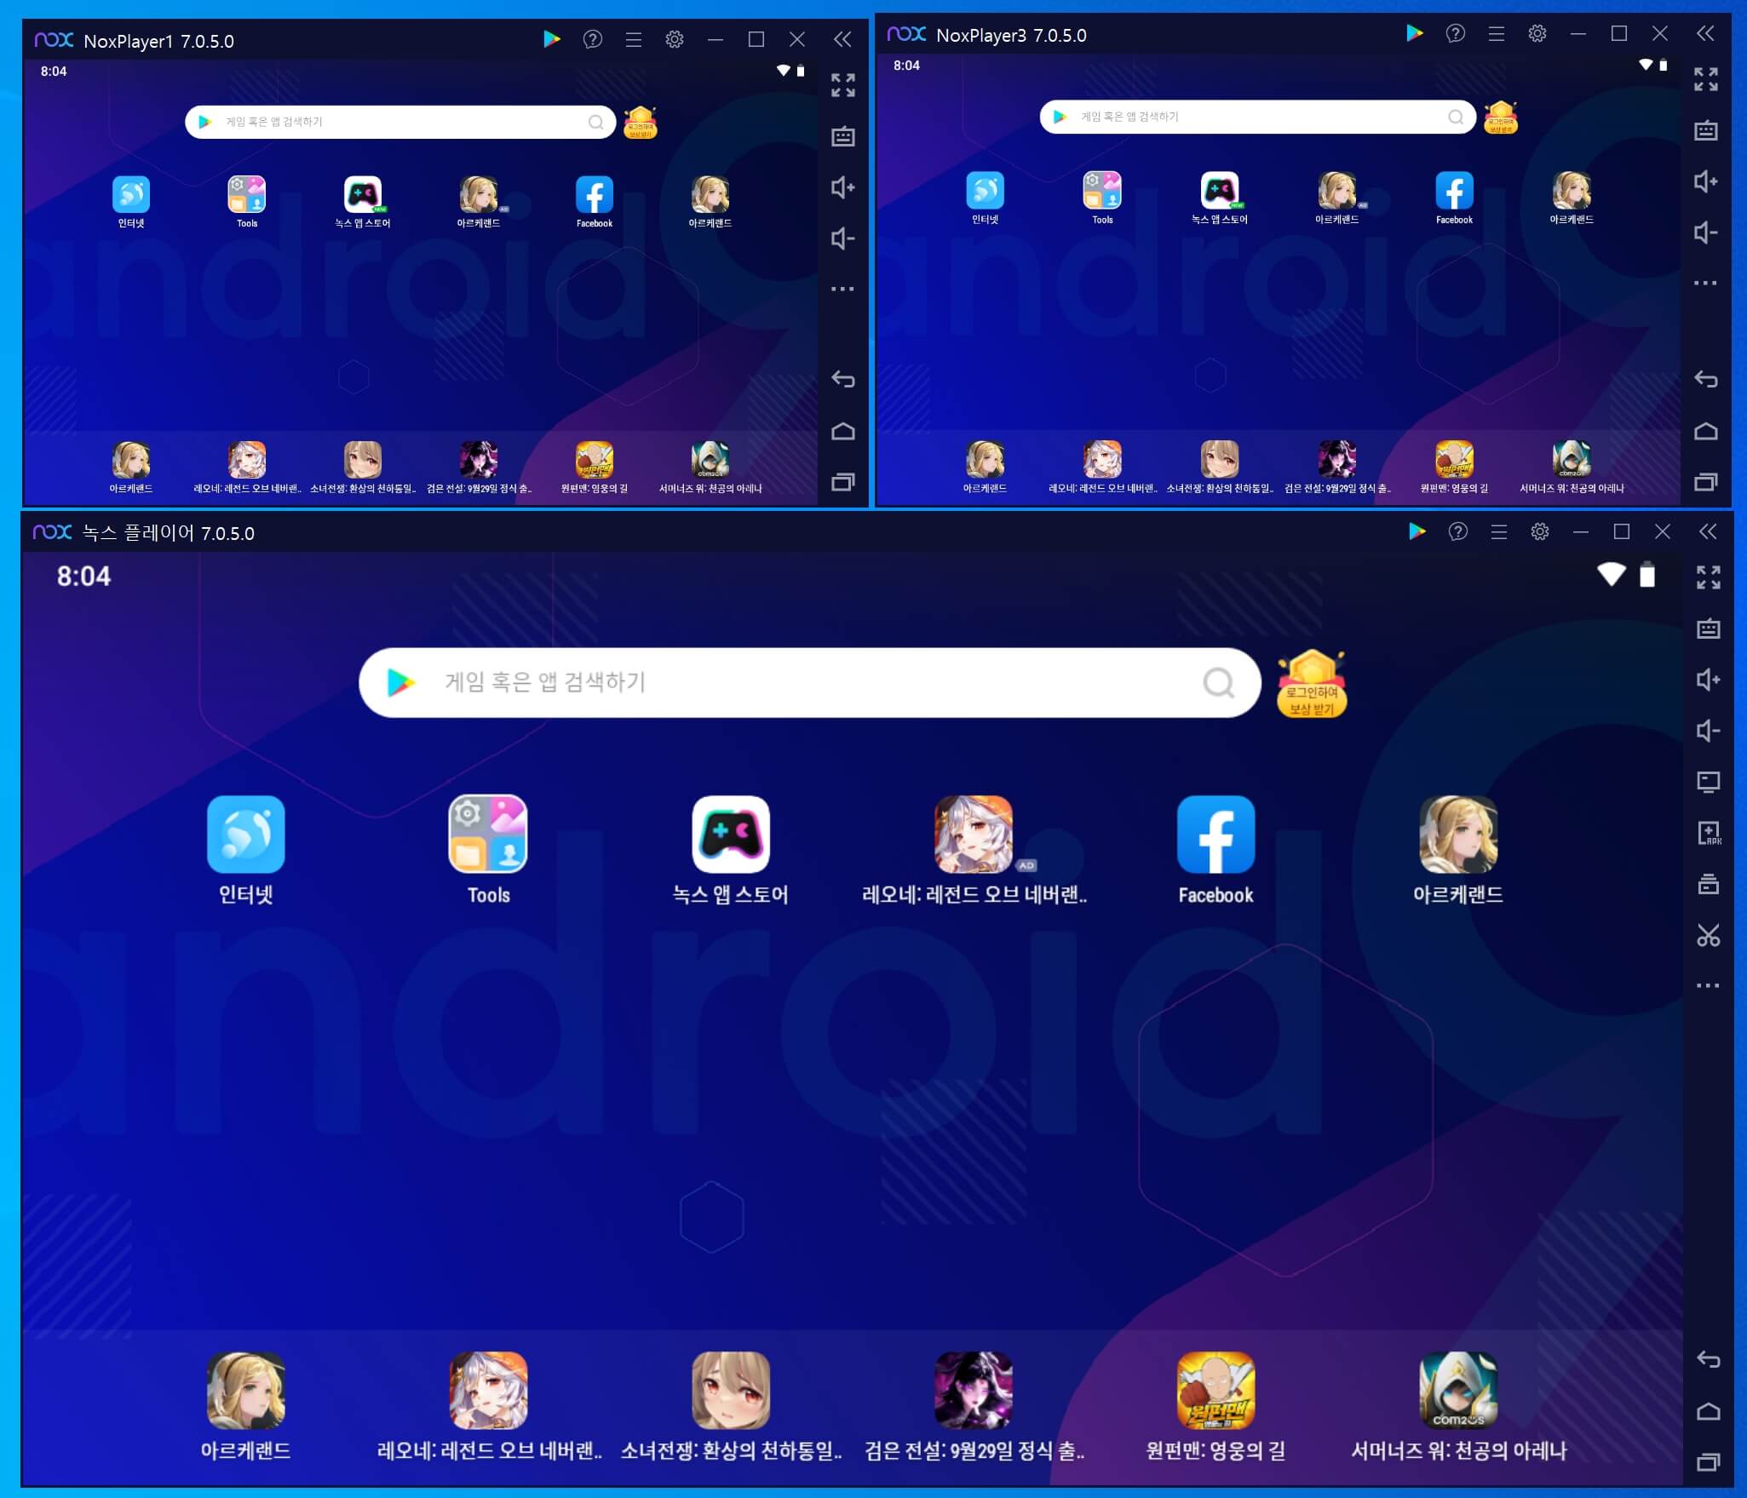Click volume up icon in NoxPlayer1 sidebar

coord(842,187)
